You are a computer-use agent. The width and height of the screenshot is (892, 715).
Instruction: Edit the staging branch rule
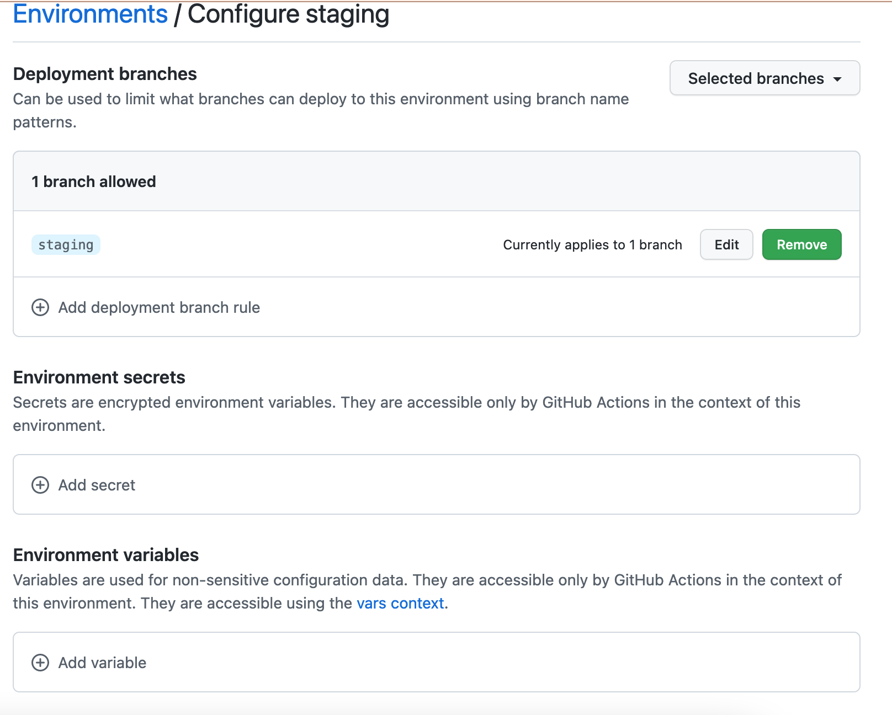(x=726, y=244)
